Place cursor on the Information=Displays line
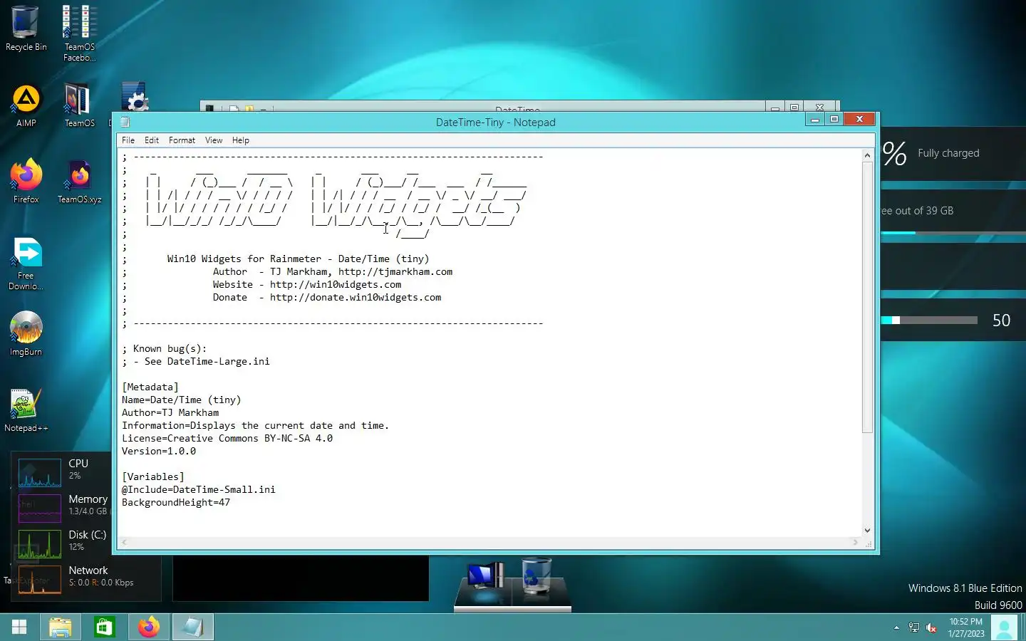This screenshot has height=641, width=1026. [255, 425]
